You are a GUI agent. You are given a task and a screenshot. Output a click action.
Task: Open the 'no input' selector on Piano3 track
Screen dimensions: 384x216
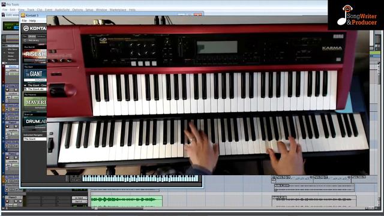point(79,197)
